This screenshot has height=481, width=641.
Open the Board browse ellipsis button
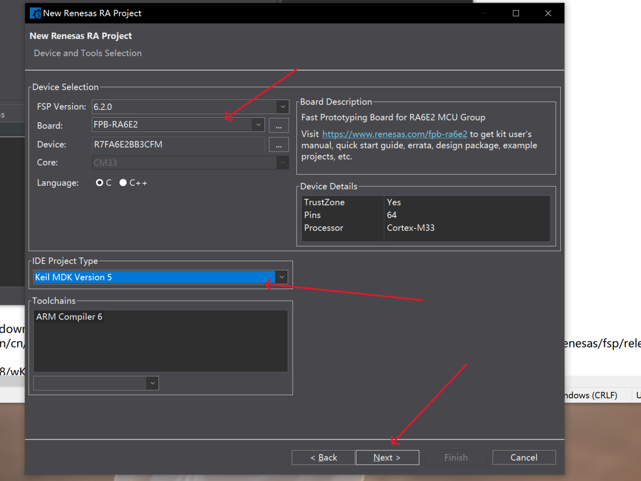pyautogui.click(x=279, y=126)
